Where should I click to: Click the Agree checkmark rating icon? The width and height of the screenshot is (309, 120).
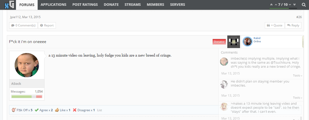coord(36,110)
